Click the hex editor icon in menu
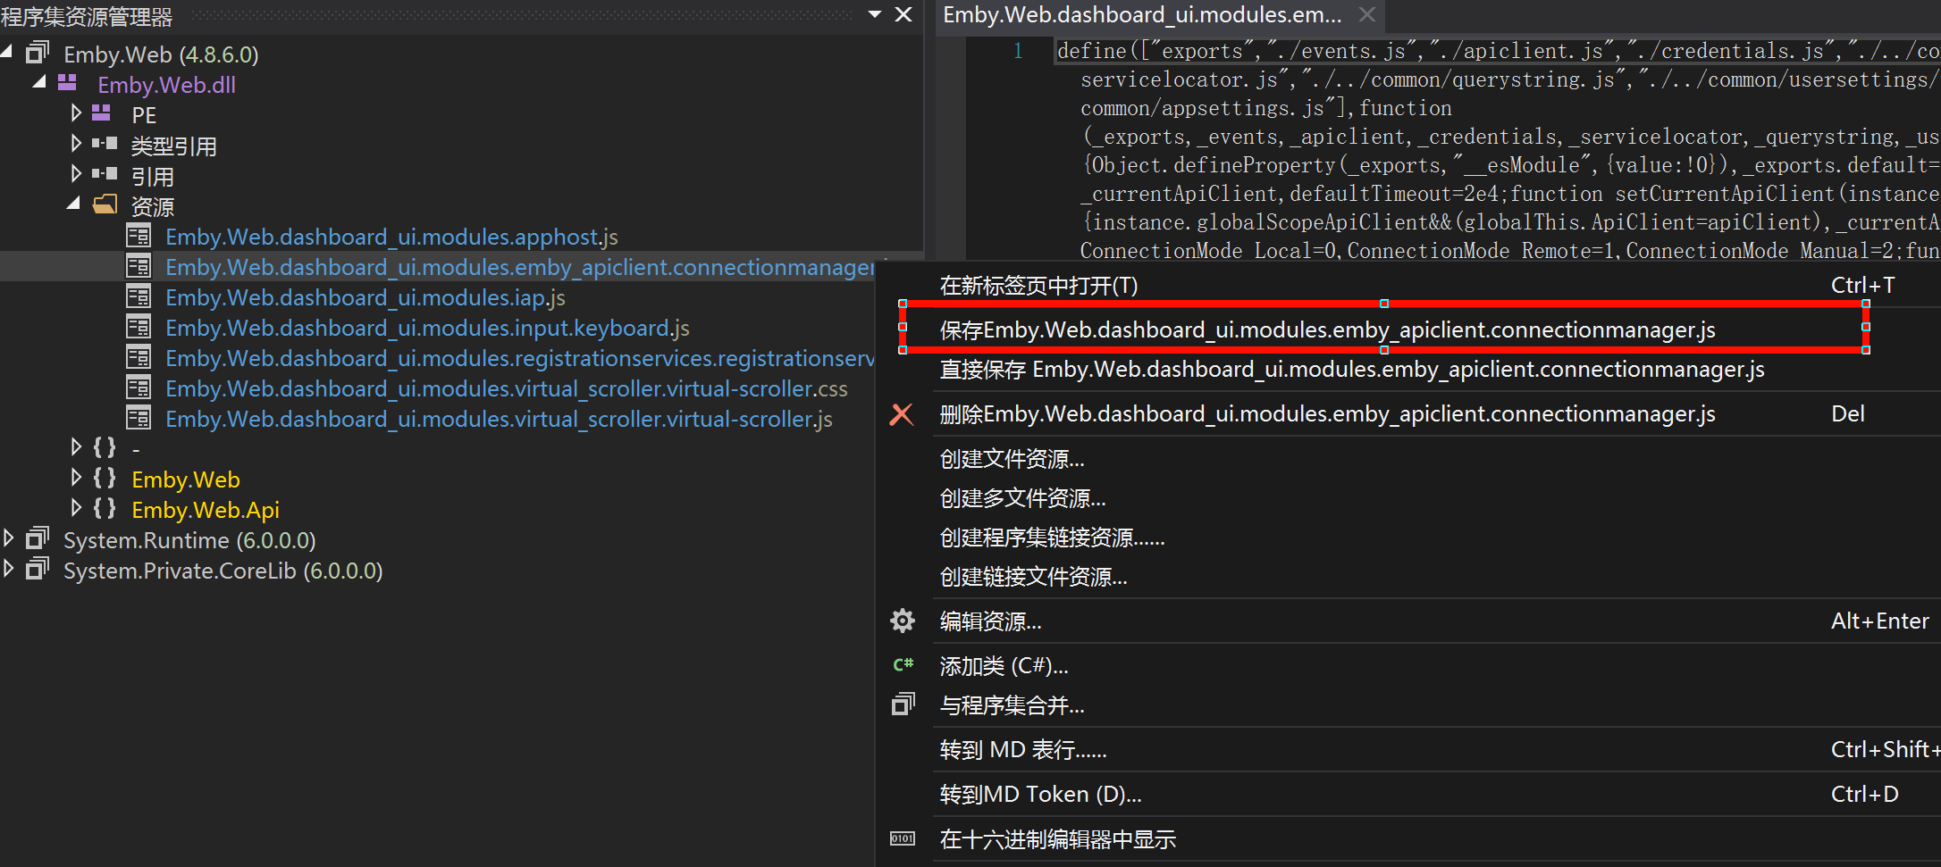Image resolution: width=1941 pixels, height=867 pixels. pos(903,839)
